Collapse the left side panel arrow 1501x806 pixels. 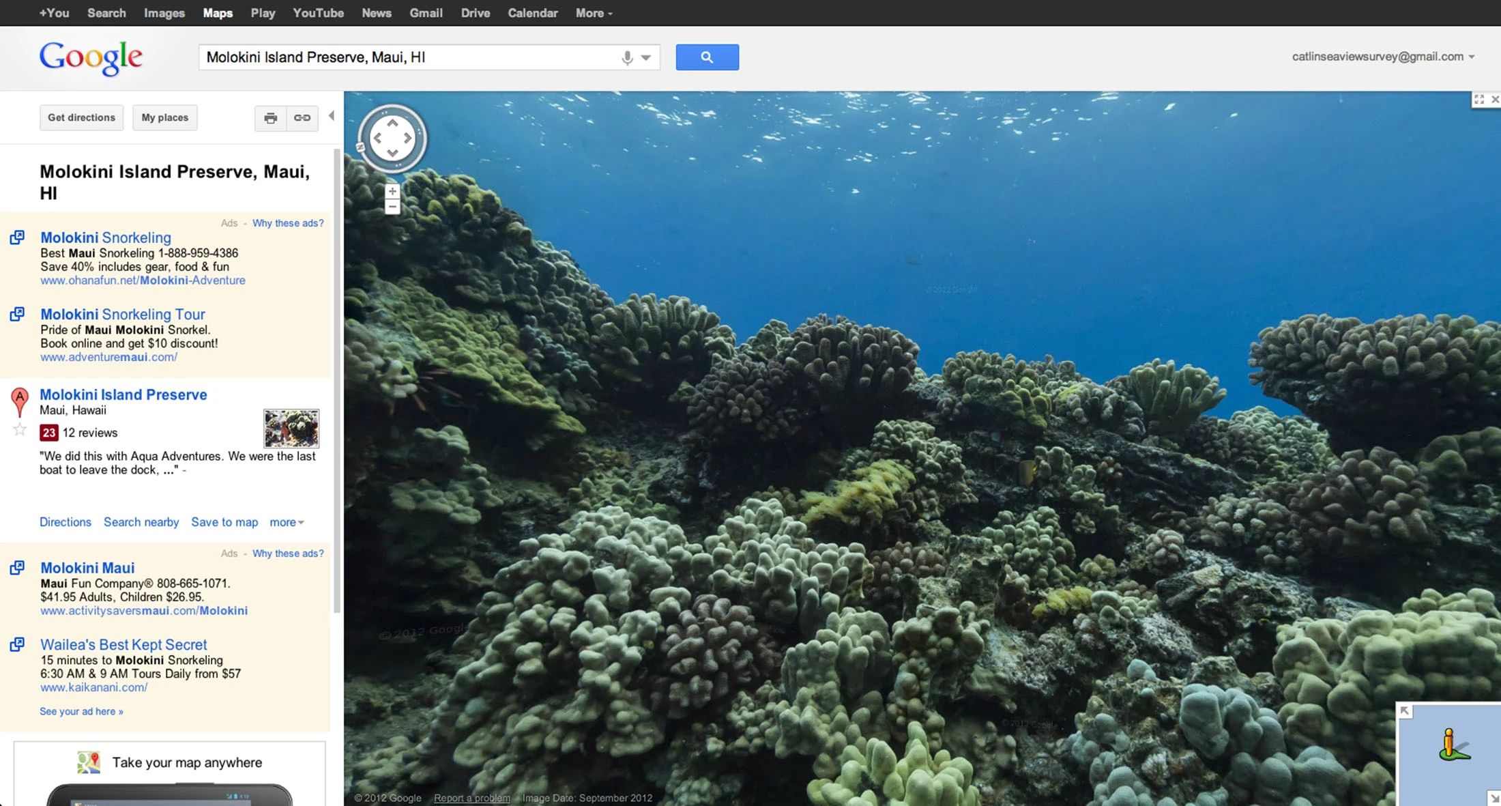332,116
